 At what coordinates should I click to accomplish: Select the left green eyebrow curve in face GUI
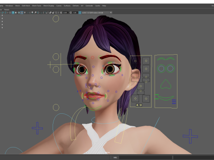coord(161,59)
